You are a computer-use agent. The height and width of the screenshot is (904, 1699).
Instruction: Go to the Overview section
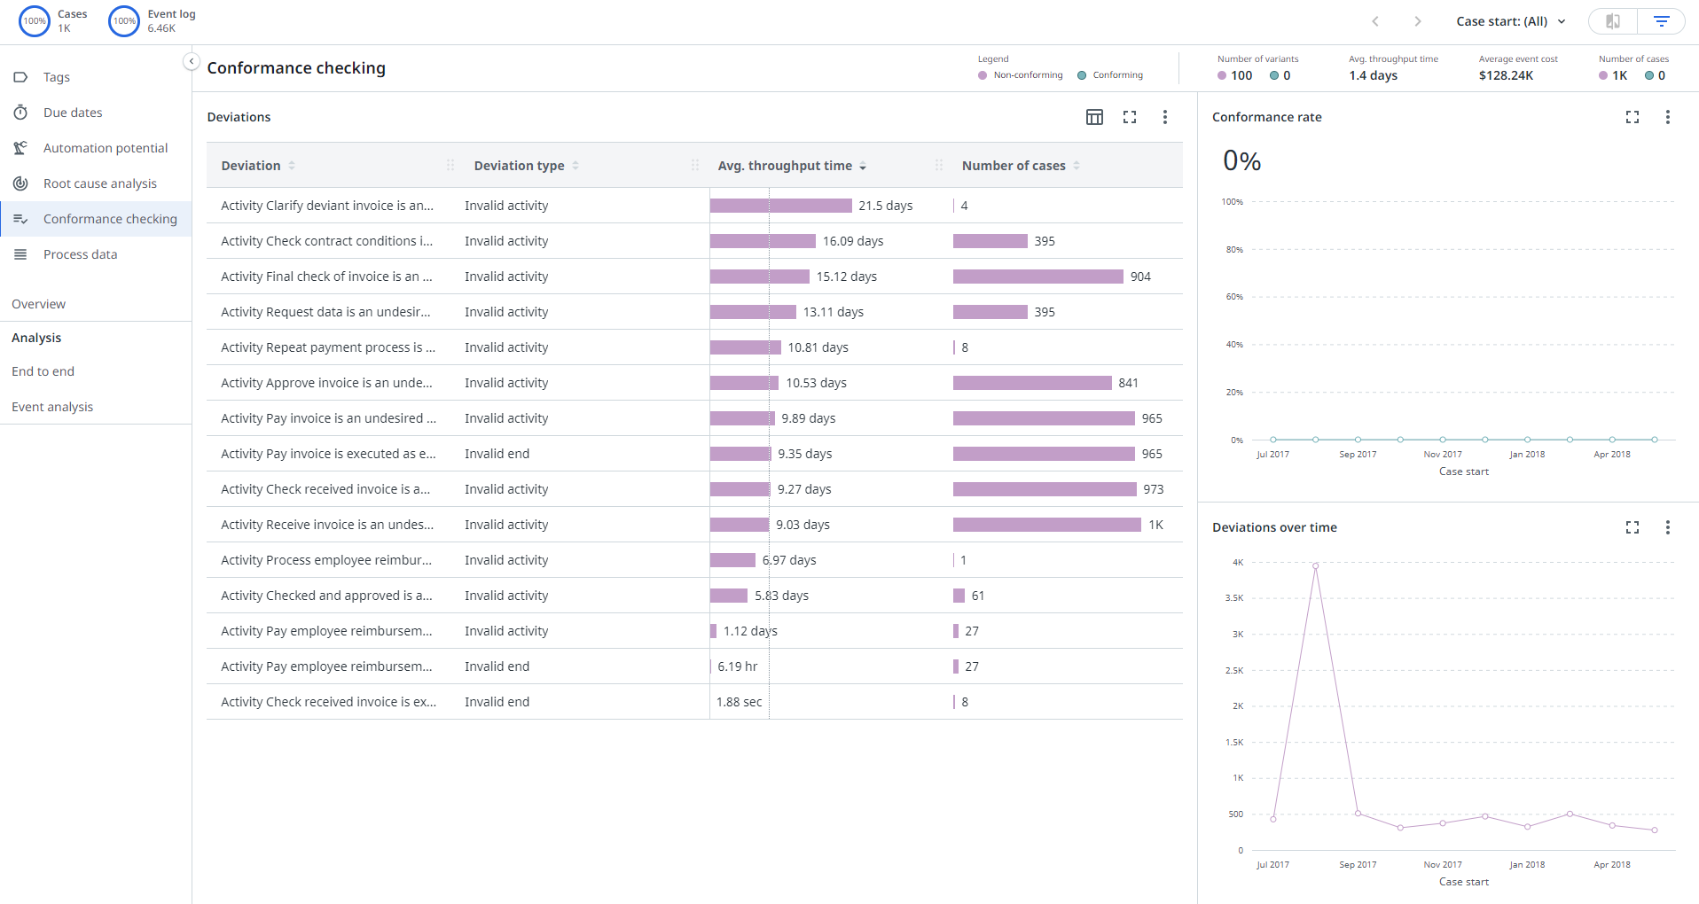pos(38,304)
